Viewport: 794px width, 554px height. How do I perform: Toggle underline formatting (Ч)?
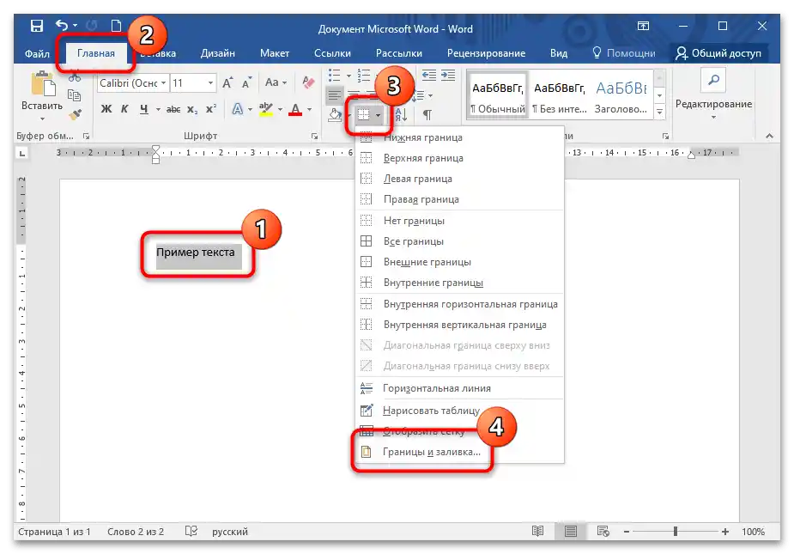[x=144, y=109]
